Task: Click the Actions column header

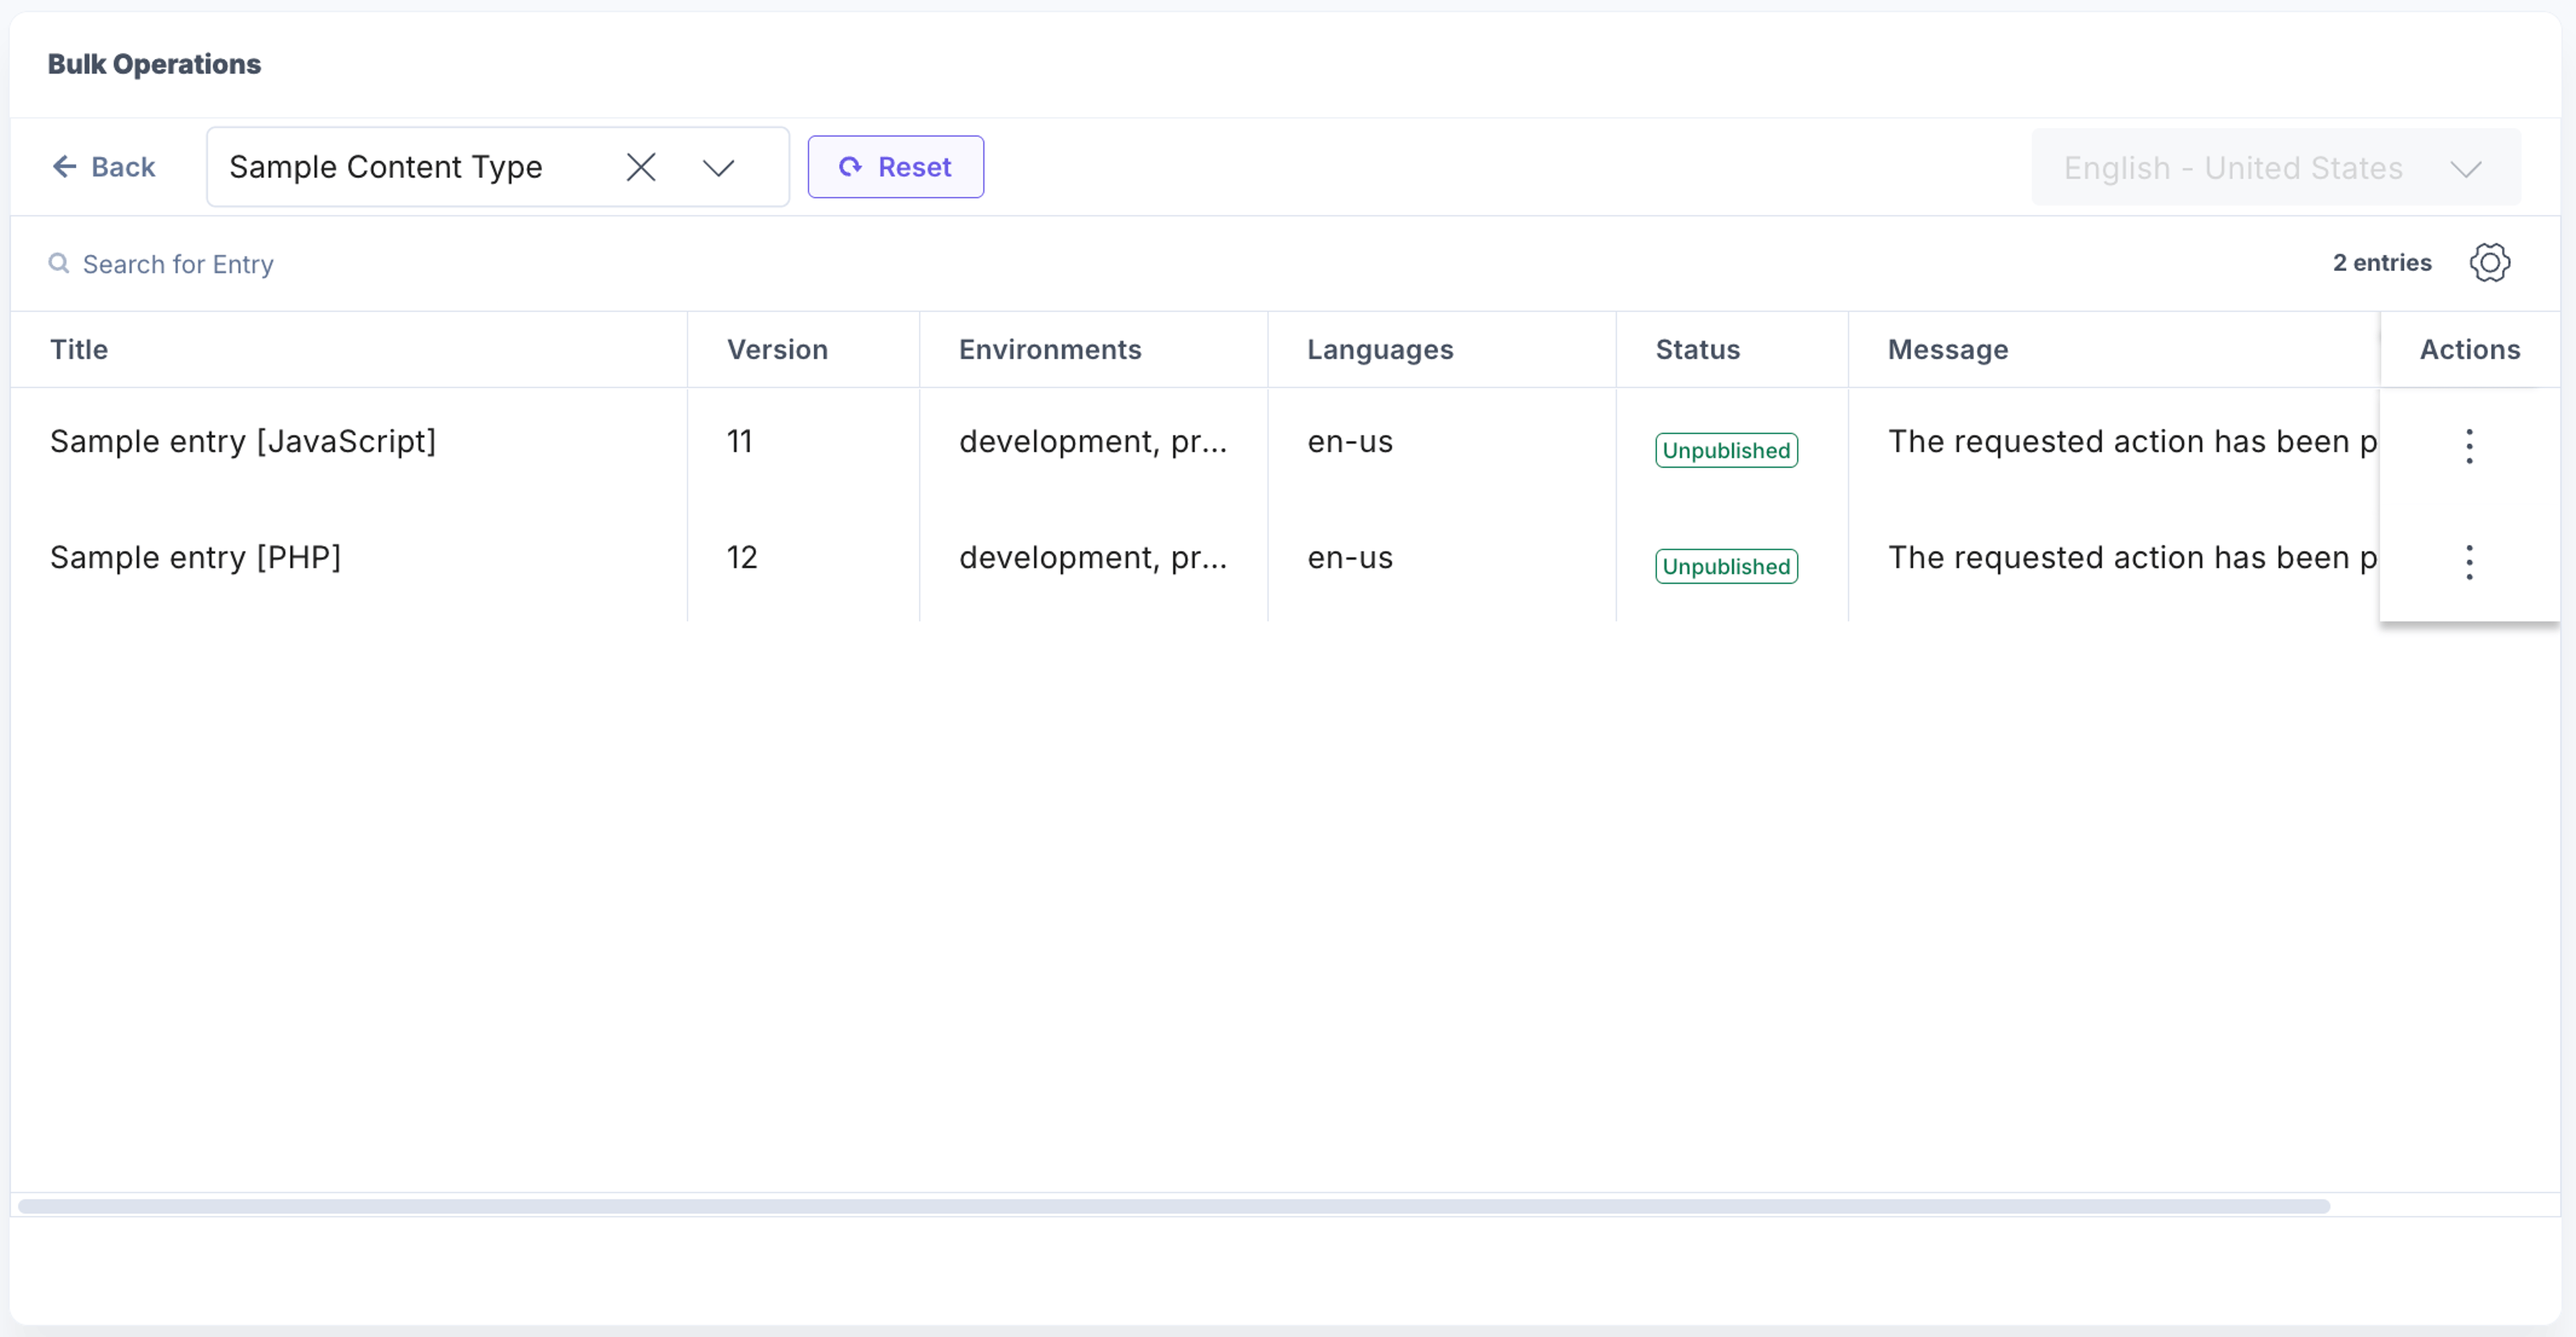Action: (2469, 350)
